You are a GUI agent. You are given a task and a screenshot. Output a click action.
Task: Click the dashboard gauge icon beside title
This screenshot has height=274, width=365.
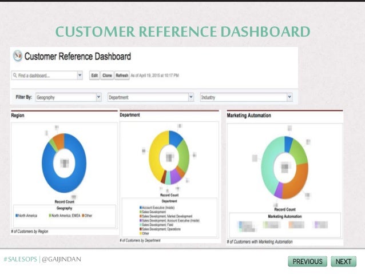[x=18, y=56]
